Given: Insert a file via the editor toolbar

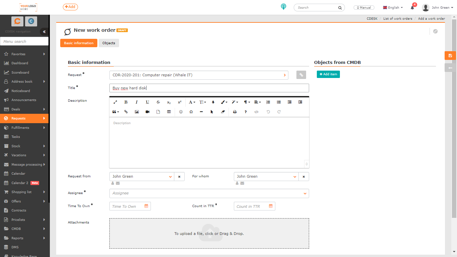Looking at the screenshot, I should click(x=158, y=112).
